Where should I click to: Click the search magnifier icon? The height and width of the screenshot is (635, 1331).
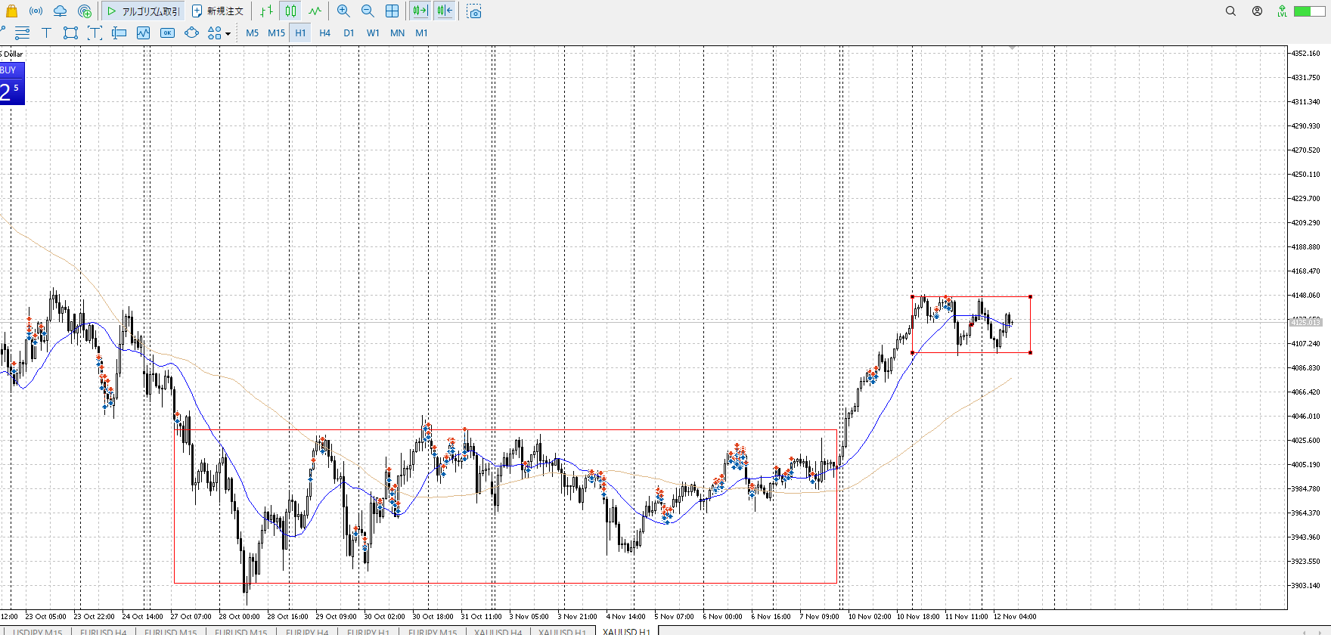(x=1230, y=11)
